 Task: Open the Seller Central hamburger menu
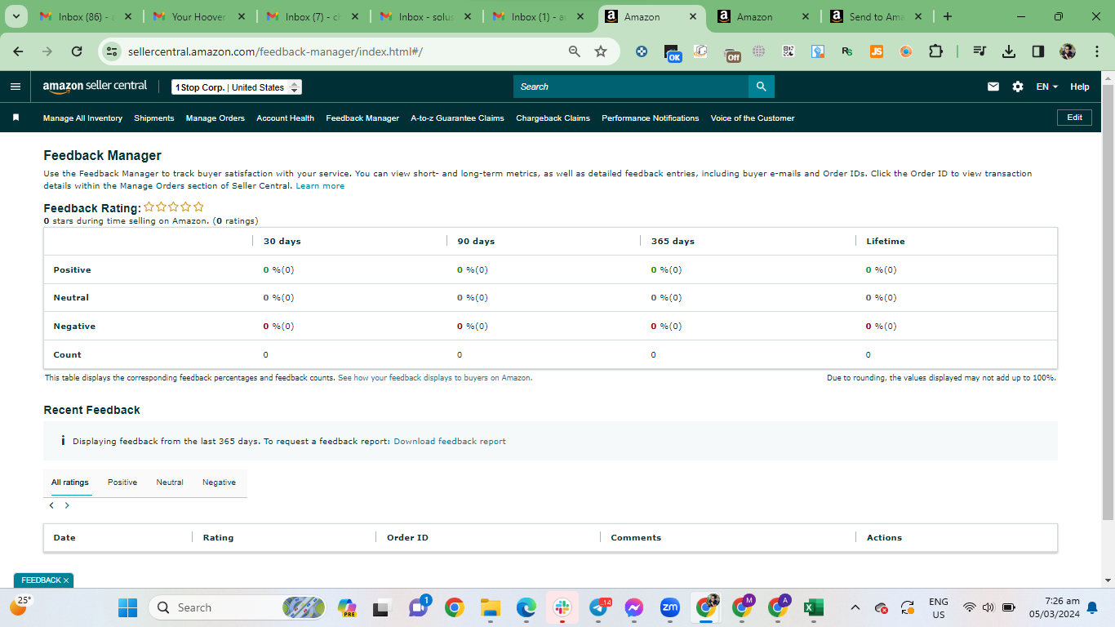(x=16, y=87)
